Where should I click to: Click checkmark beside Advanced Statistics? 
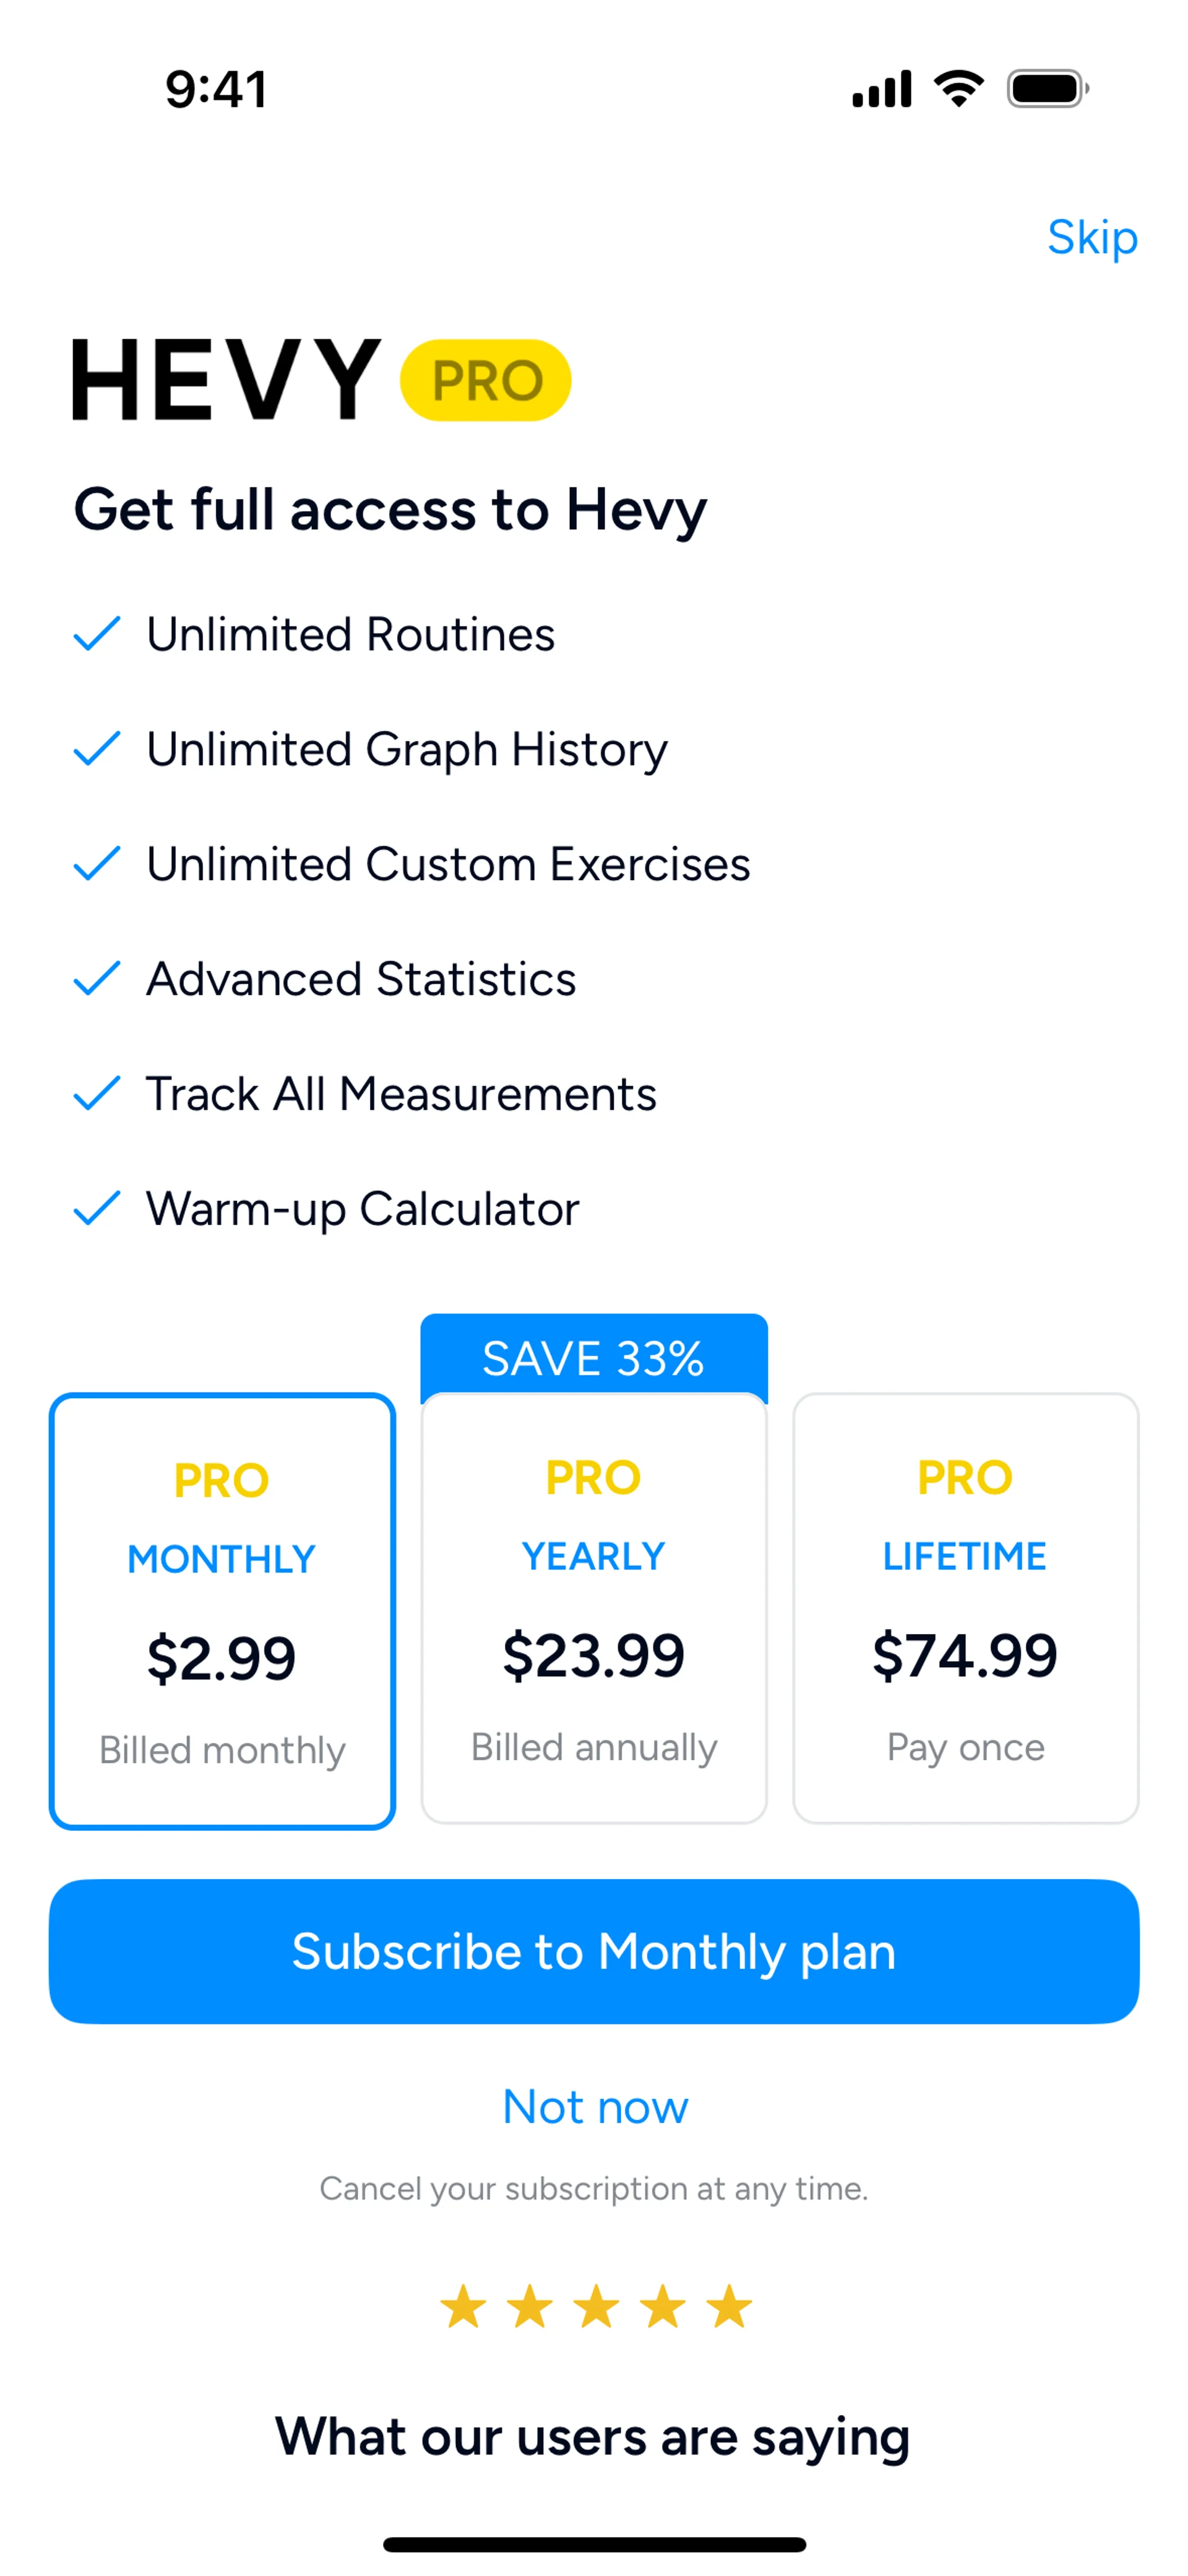(x=97, y=979)
